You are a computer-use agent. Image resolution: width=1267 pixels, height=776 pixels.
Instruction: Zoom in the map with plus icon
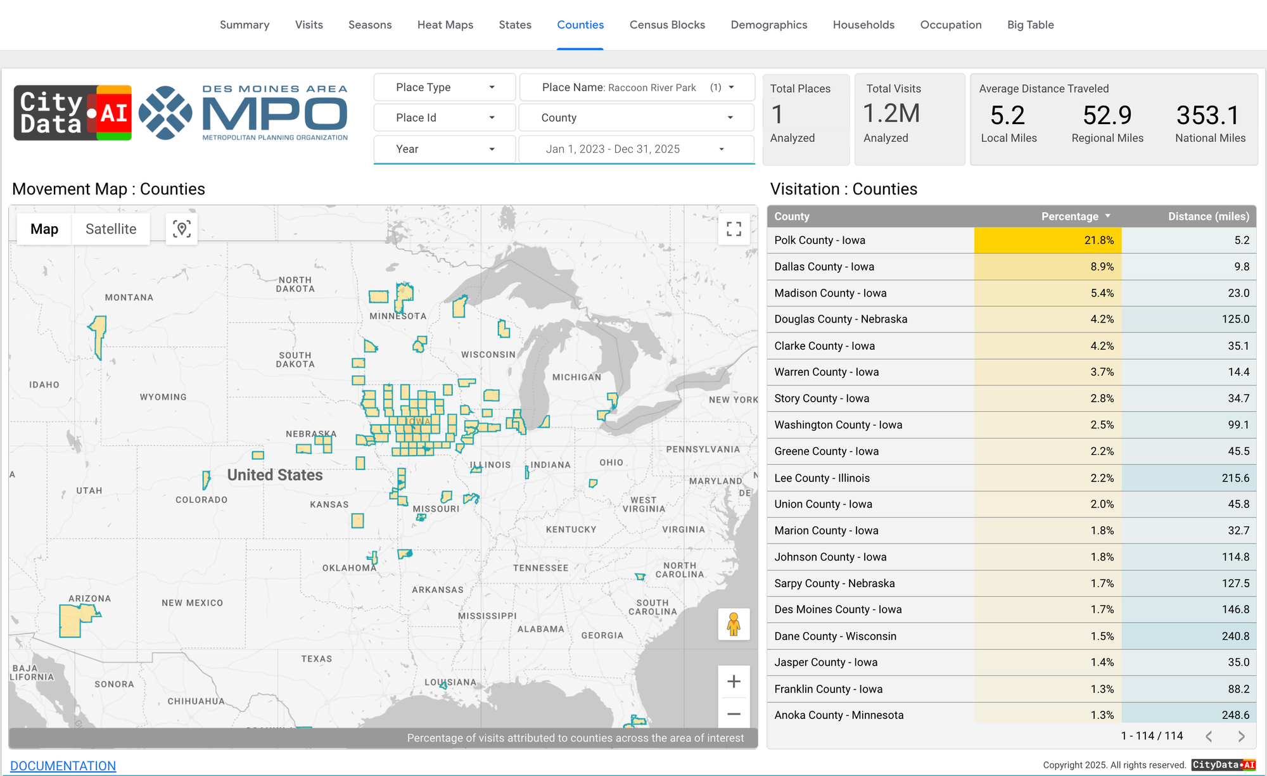click(734, 681)
